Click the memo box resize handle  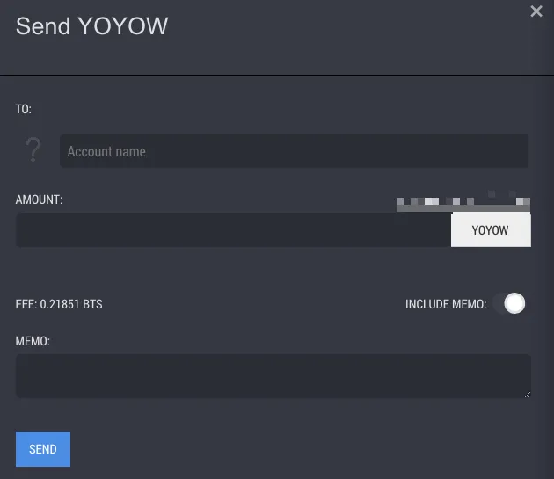click(527, 395)
